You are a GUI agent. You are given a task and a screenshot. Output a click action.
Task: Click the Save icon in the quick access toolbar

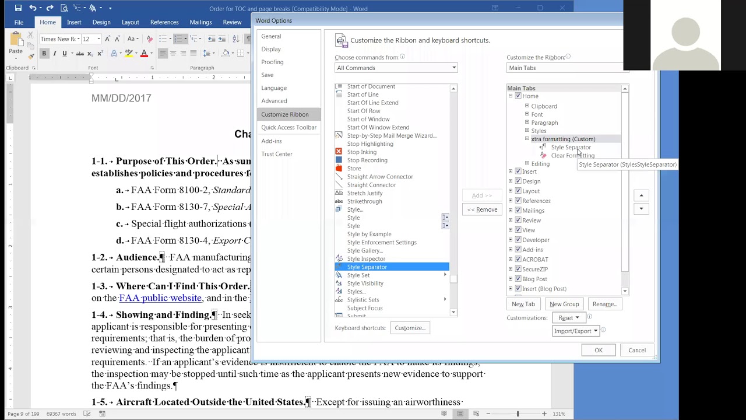point(18,8)
